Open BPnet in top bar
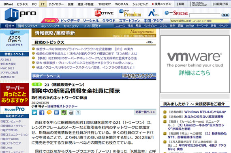 (8, 4)
